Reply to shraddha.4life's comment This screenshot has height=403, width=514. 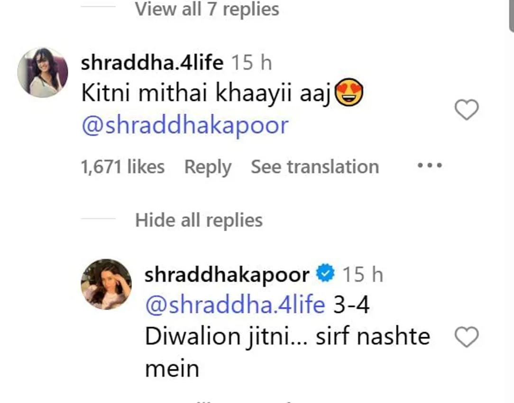pyautogui.click(x=208, y=167)
